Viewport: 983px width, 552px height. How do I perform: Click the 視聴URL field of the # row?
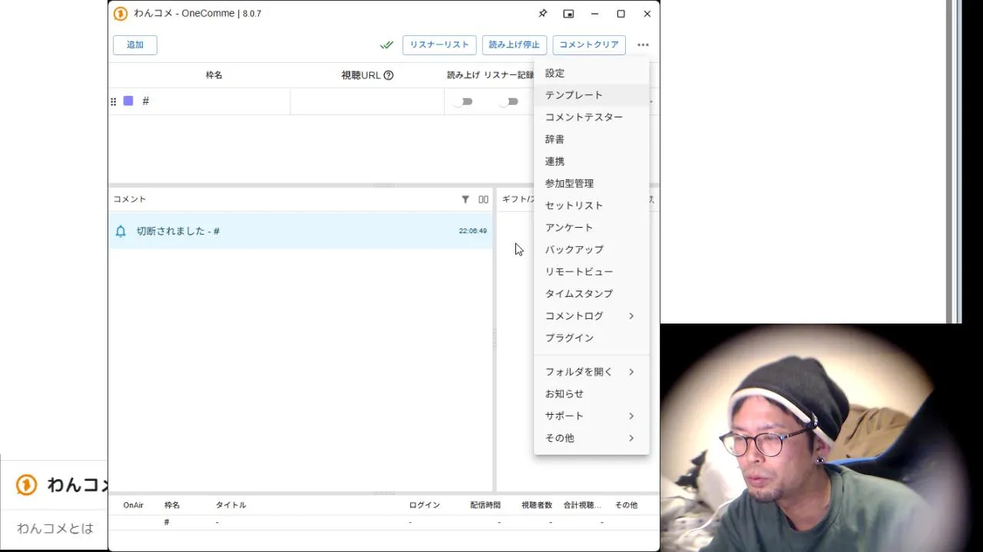pos(367,101)
